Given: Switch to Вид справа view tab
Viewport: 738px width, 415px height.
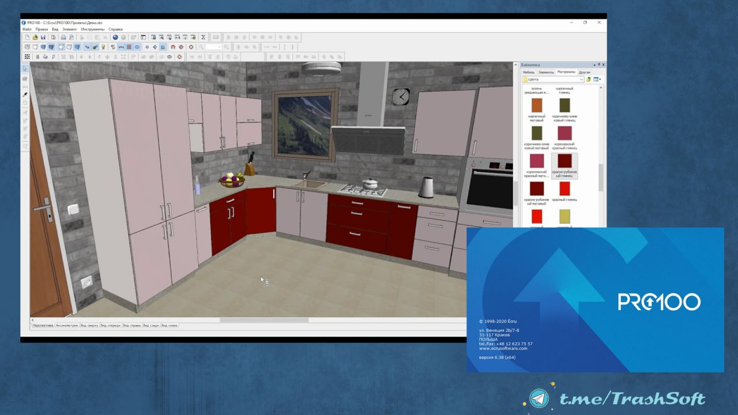Looking at the screenshot, I should pos(132,326).
